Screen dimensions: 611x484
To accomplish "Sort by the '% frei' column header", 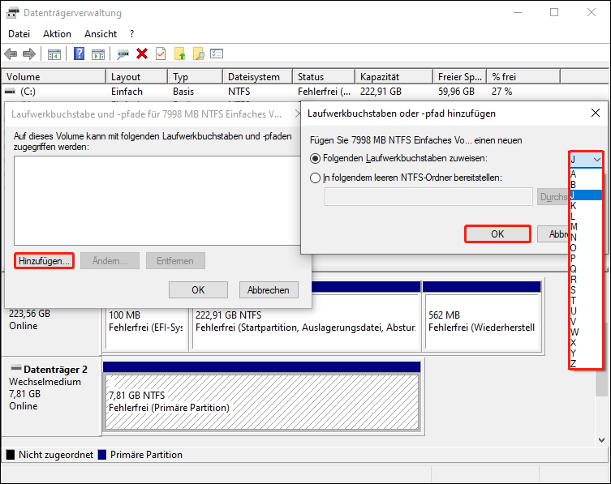I will pos(523,77).
